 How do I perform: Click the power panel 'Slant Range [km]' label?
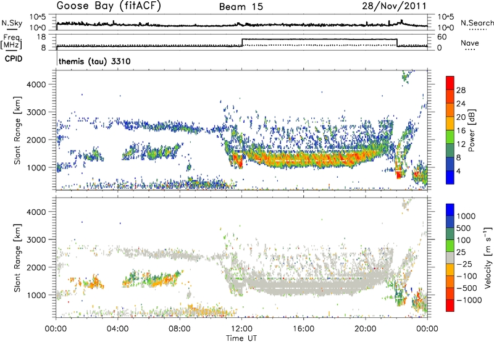coord(17,130)
